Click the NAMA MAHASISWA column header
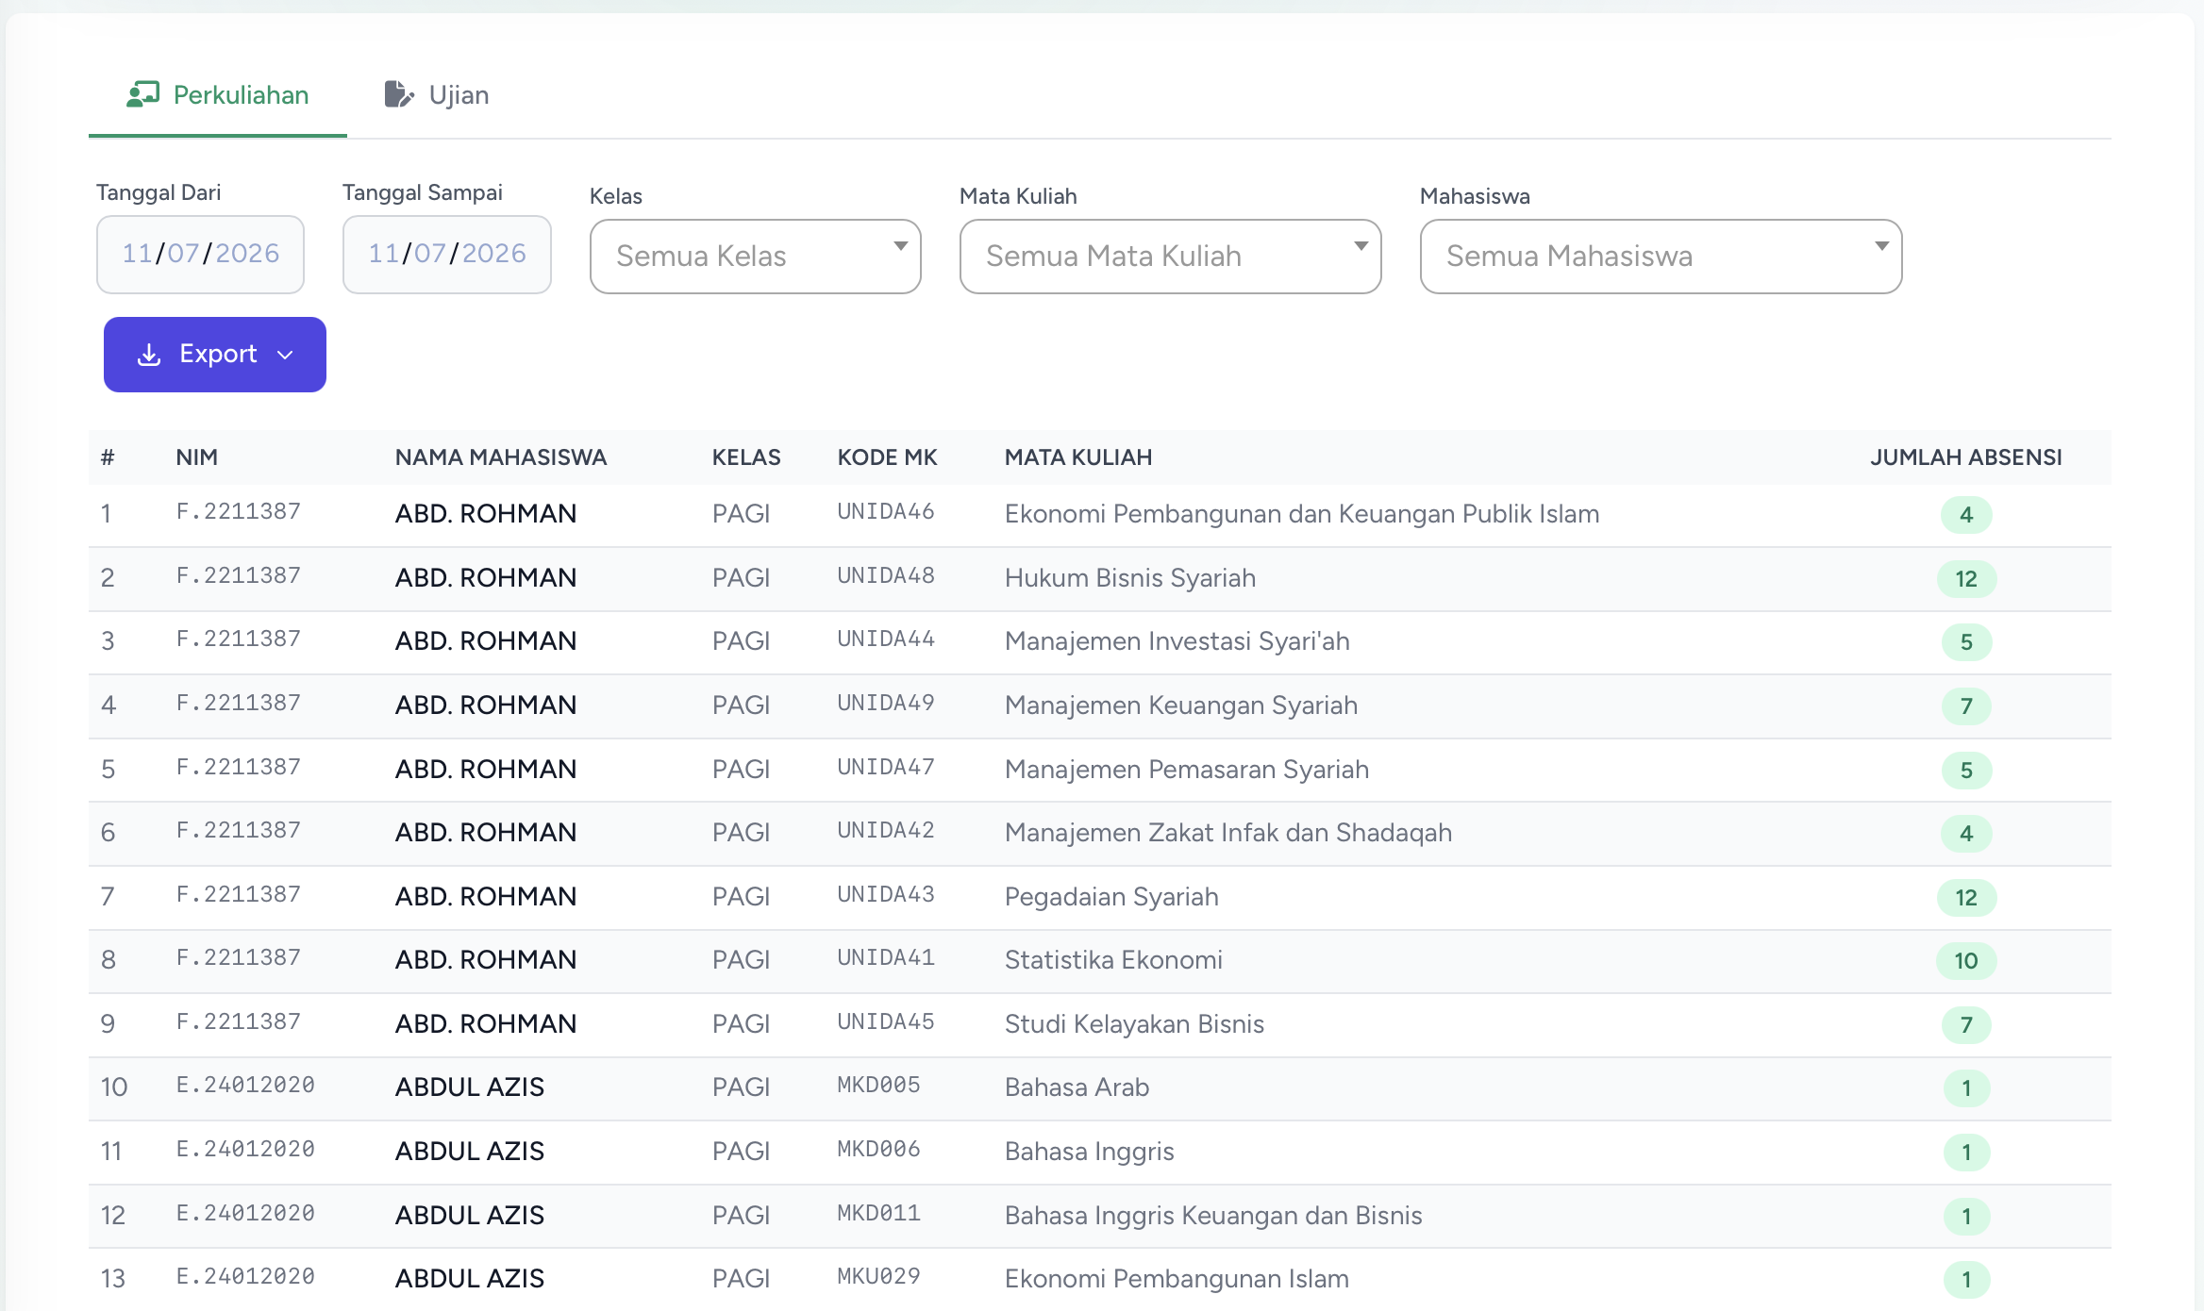The width and height of the screenshot is (2204, 1311). (x=501, y=457)
